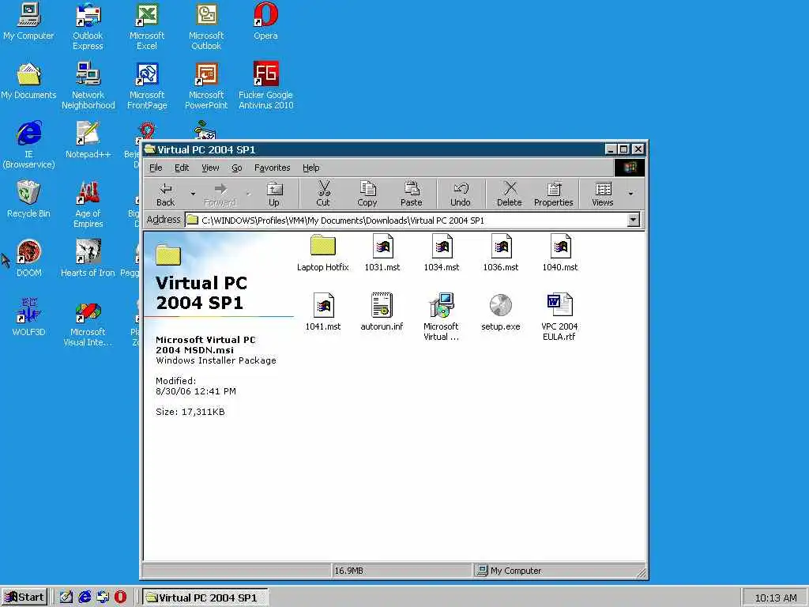Click the Views toolbar icon
809x607 pixels.
603,188
